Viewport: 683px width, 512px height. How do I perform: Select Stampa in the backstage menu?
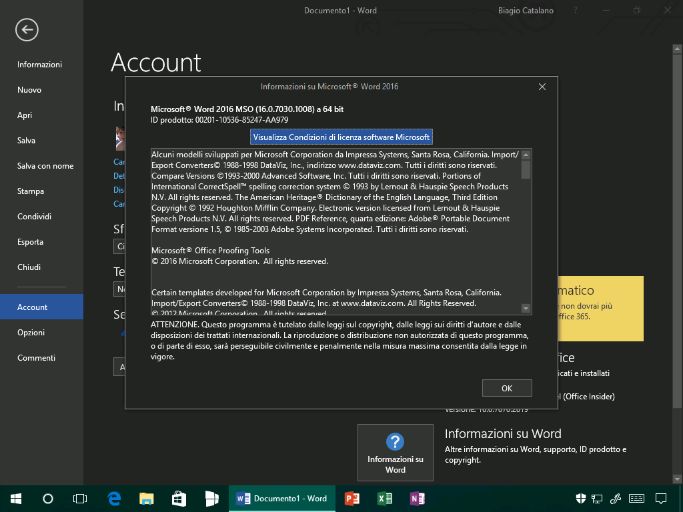pos(31,191)
